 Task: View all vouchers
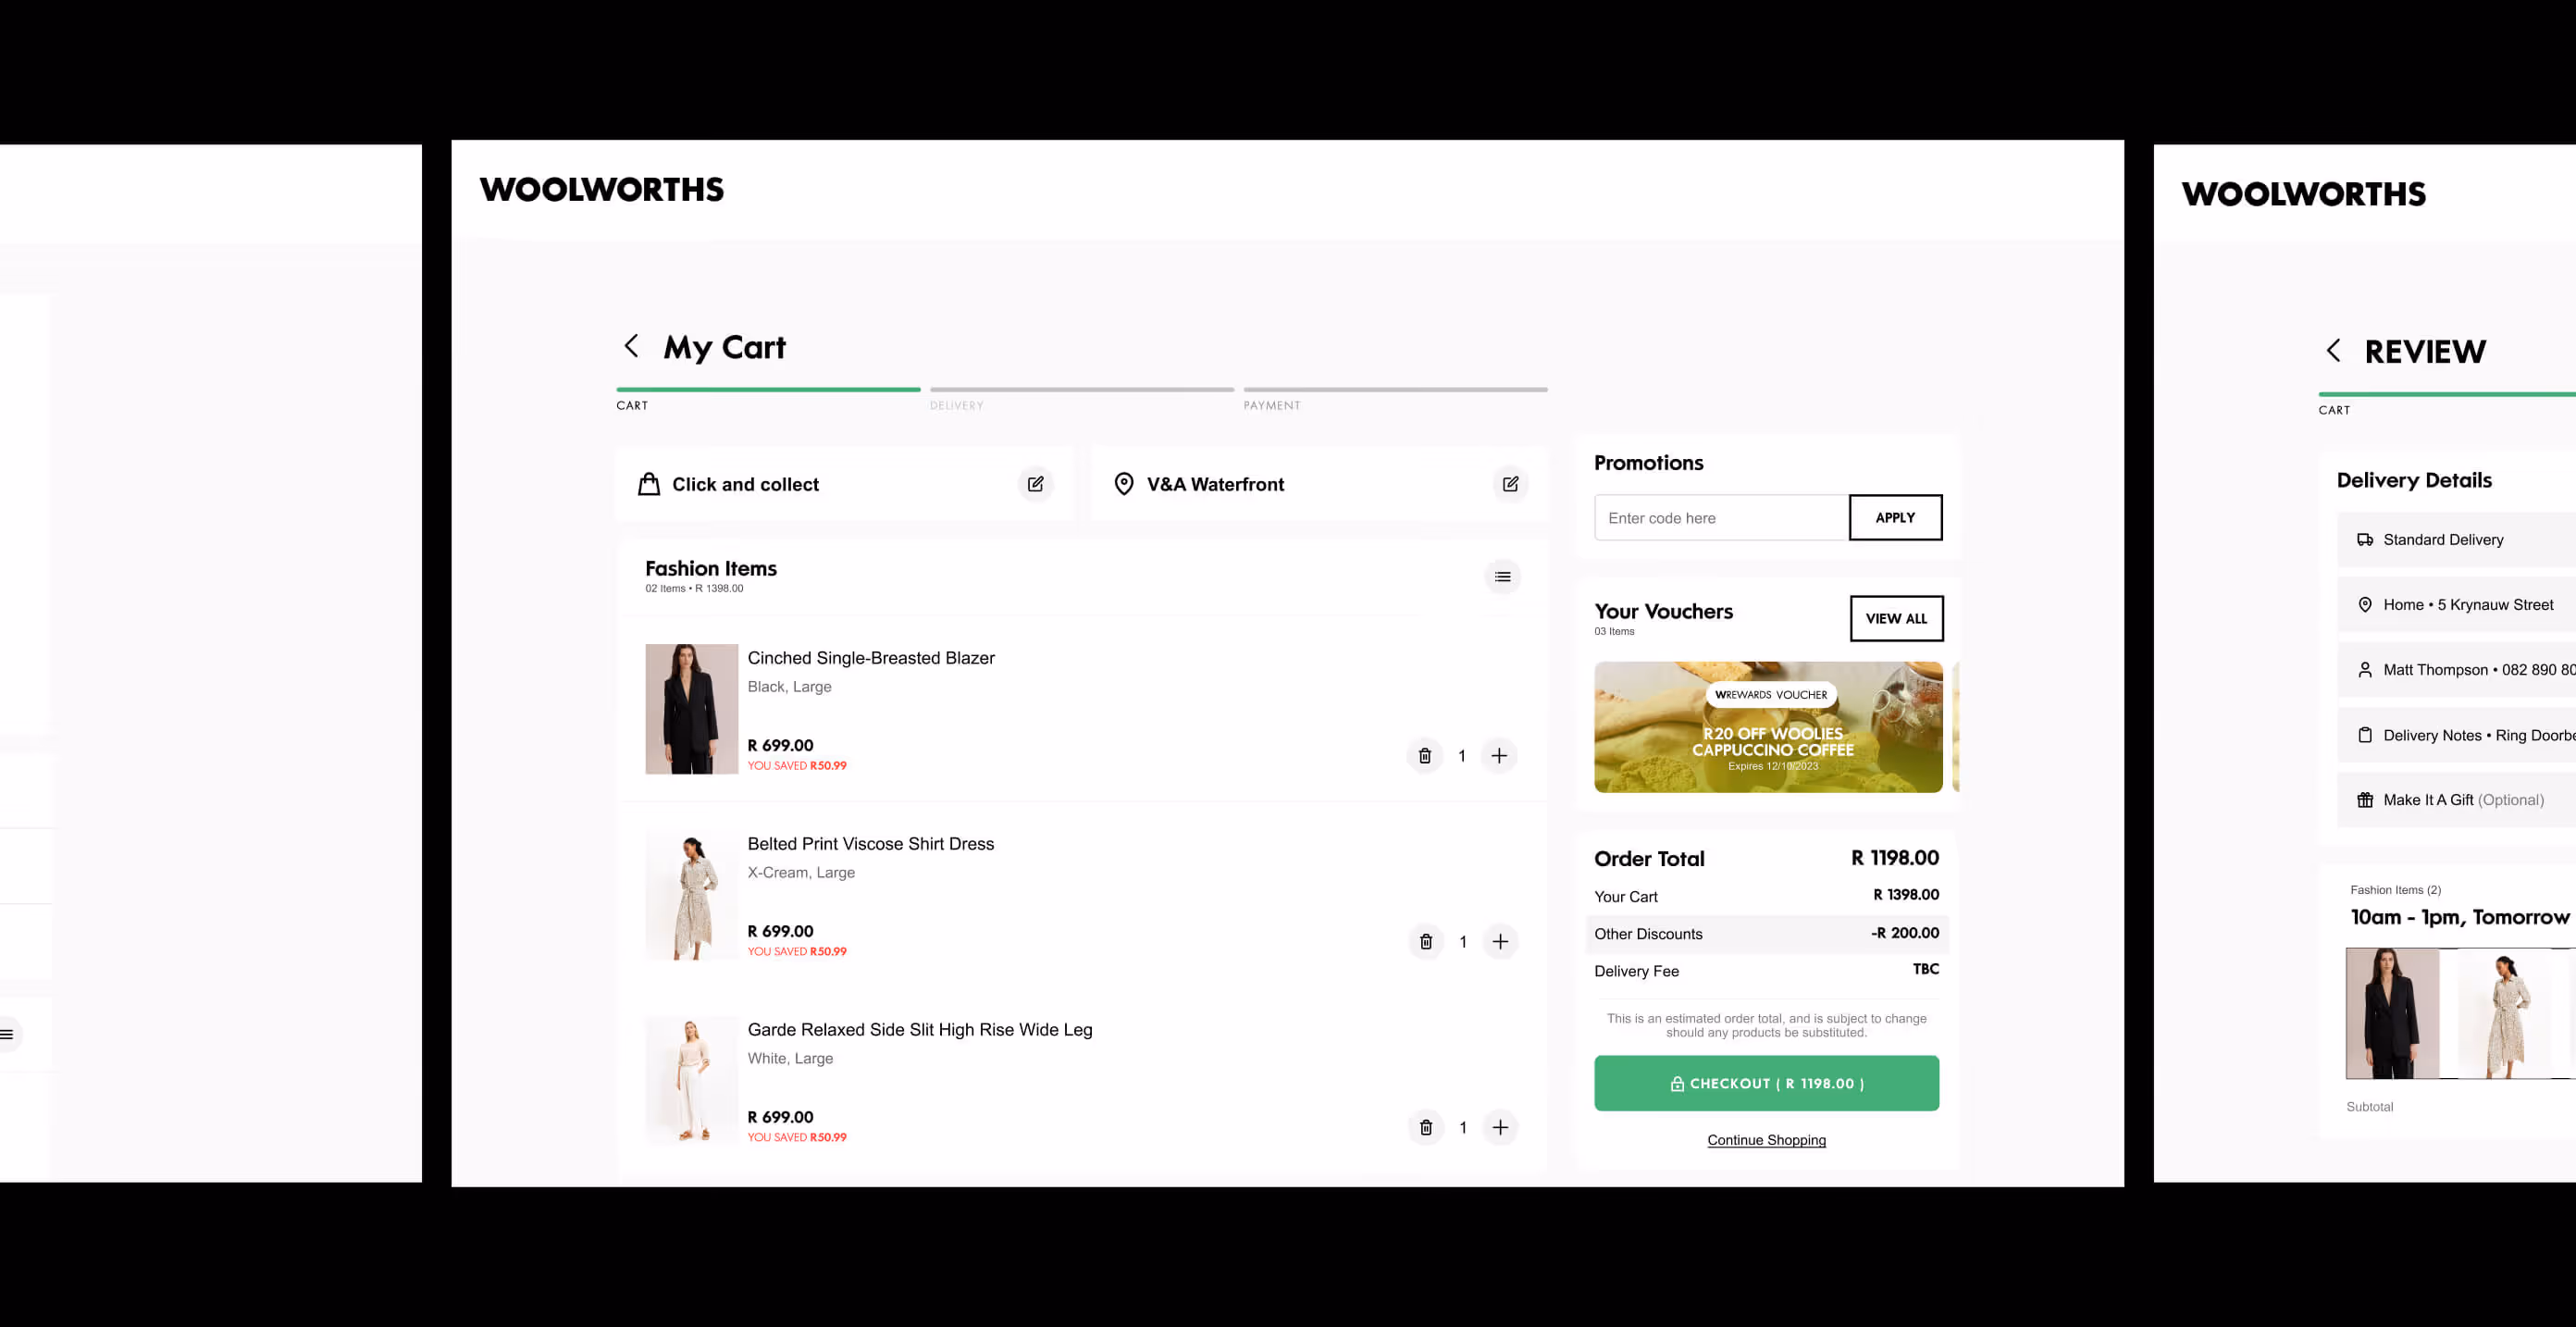1896,619
